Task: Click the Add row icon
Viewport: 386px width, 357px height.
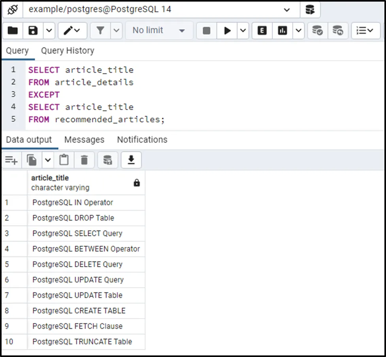Action: [11, 160]
